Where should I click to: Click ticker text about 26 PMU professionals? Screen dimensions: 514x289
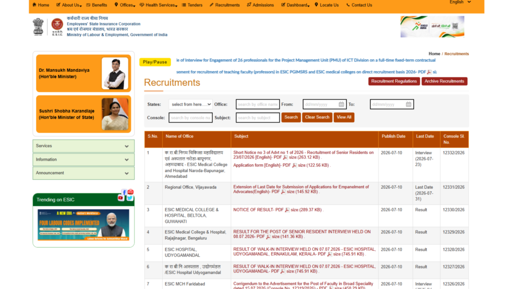[306, 60]
